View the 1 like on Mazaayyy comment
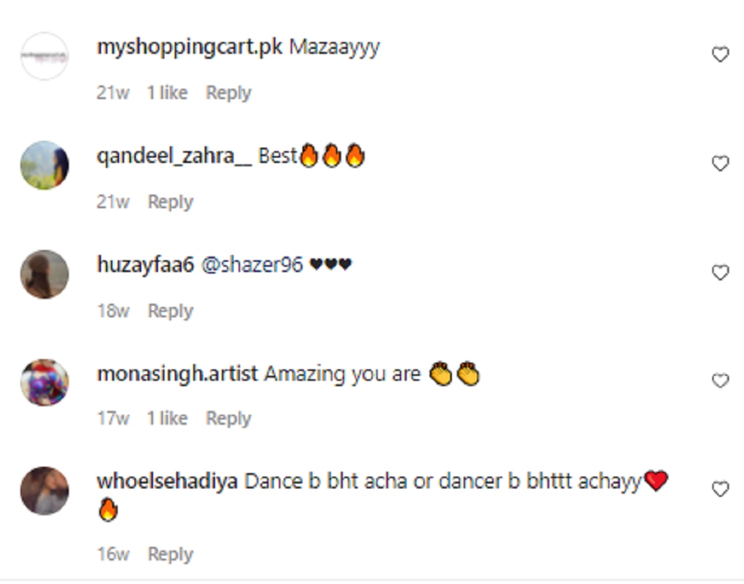The height and width of the screenshot is (584, 744). [167, 93]
